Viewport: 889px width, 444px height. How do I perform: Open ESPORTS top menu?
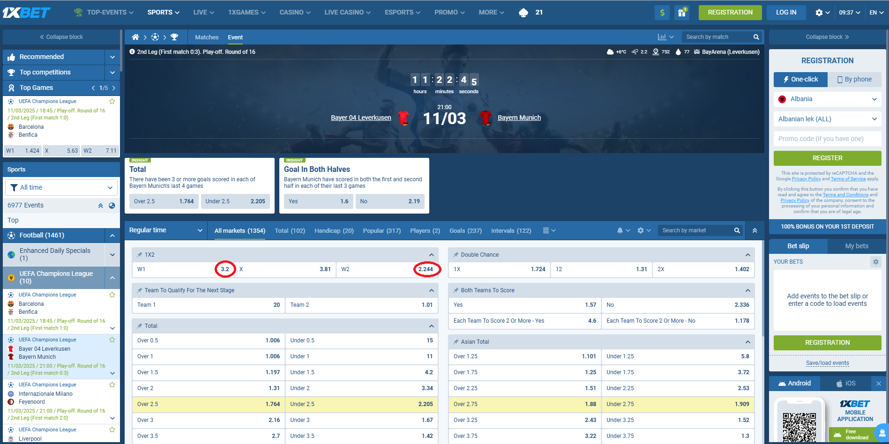pyautogui.click(x=402, y=13)
